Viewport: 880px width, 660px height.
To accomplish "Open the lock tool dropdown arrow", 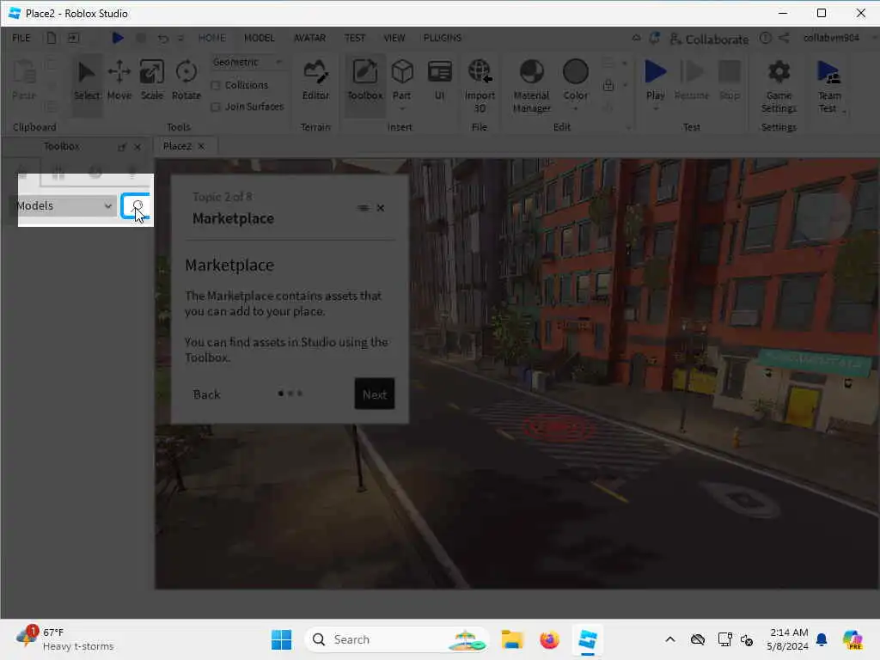I will click(625, 85).
